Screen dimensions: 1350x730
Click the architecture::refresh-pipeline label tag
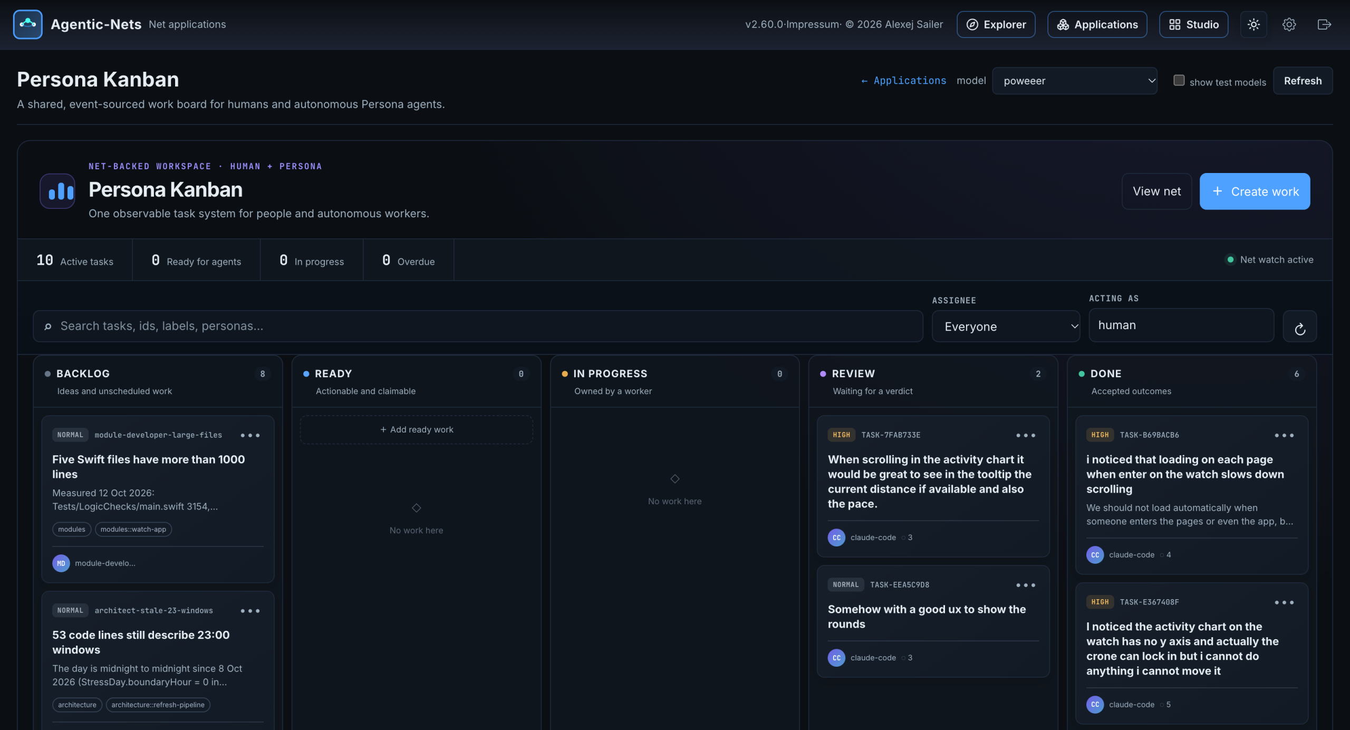158,705
